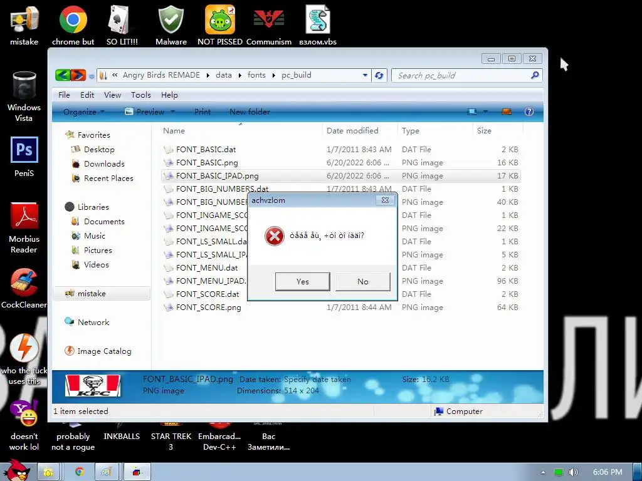Image resolution: width=642 pixels, height=481 pixels.
Task: Click the Explorer help question mark icon
Action: pos(529,111)
